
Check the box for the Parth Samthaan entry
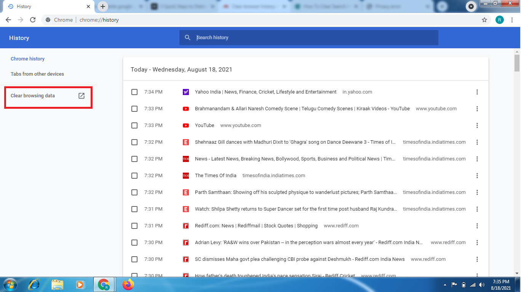click(134, 192)
